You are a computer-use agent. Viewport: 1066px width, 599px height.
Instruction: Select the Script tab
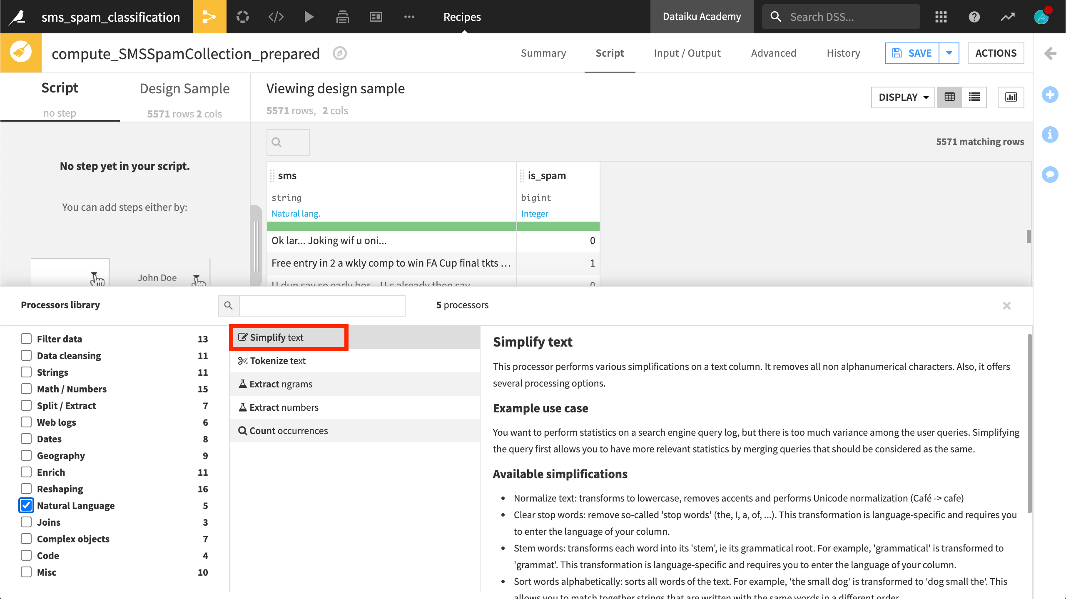tap(609, 53)
